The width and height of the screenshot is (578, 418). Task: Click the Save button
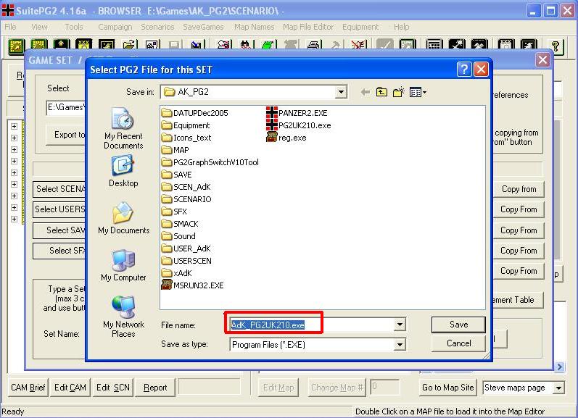[458, 325]
